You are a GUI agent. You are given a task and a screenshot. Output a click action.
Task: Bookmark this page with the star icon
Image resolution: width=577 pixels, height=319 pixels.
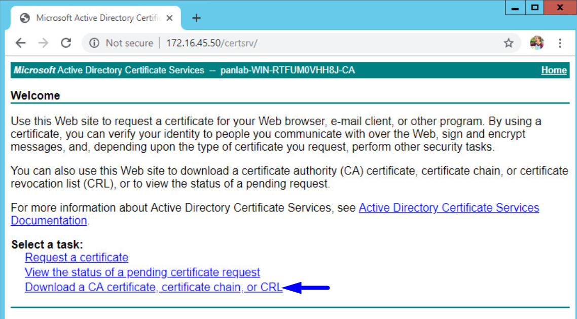click(x=508, y=43)
